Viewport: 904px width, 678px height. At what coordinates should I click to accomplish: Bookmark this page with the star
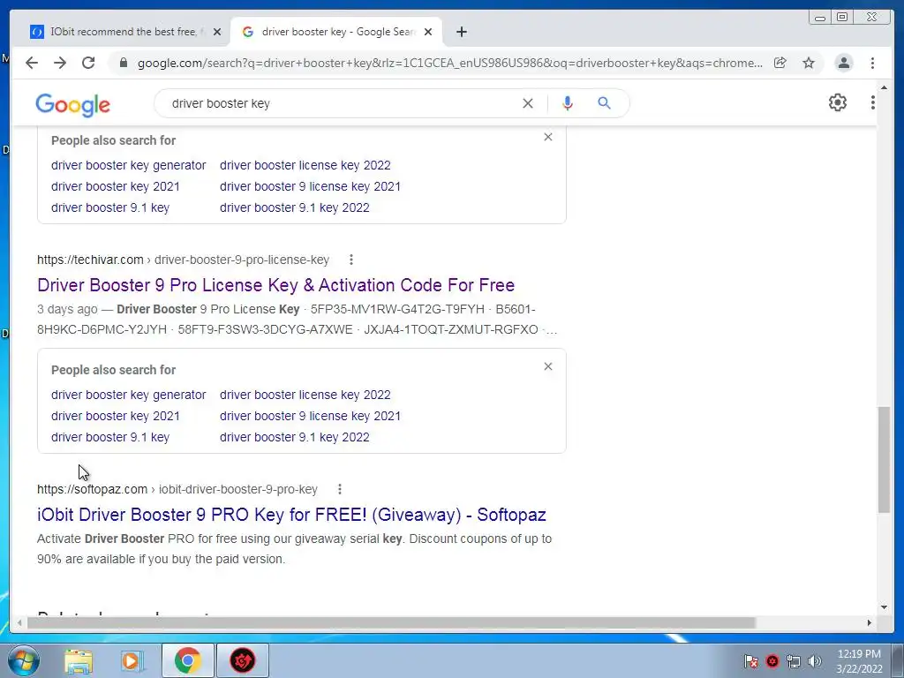(809, 63)
